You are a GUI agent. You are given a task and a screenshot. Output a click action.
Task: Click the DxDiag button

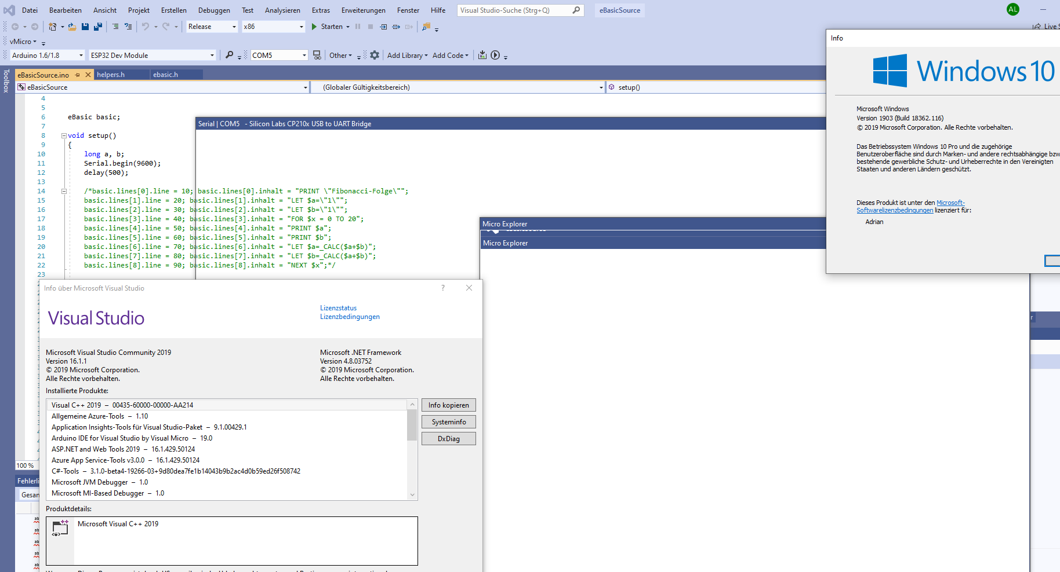[449, 439]
